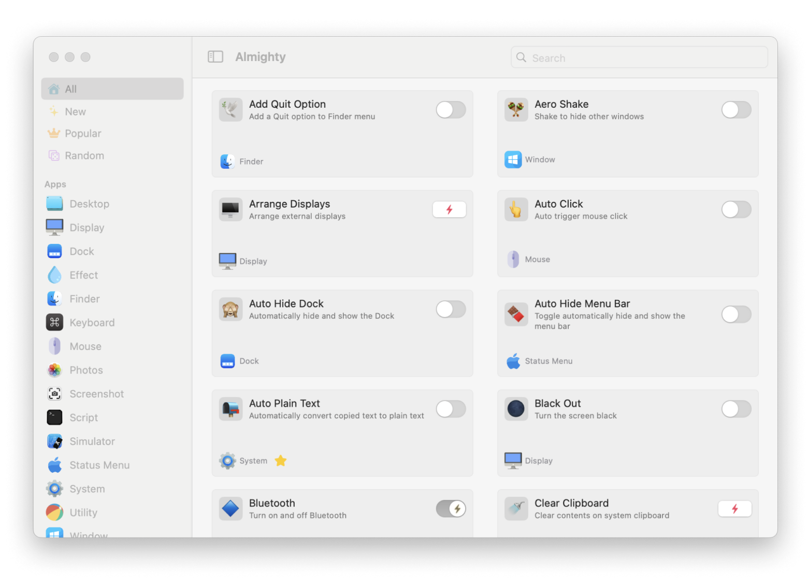
Task: Click the Dock tag icon in Auto Hide Dock card
Action: click(227, 361)
